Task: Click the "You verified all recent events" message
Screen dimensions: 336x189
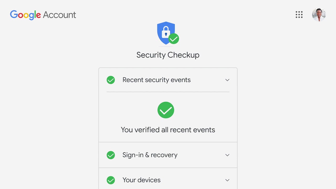Action: [168, 130]
